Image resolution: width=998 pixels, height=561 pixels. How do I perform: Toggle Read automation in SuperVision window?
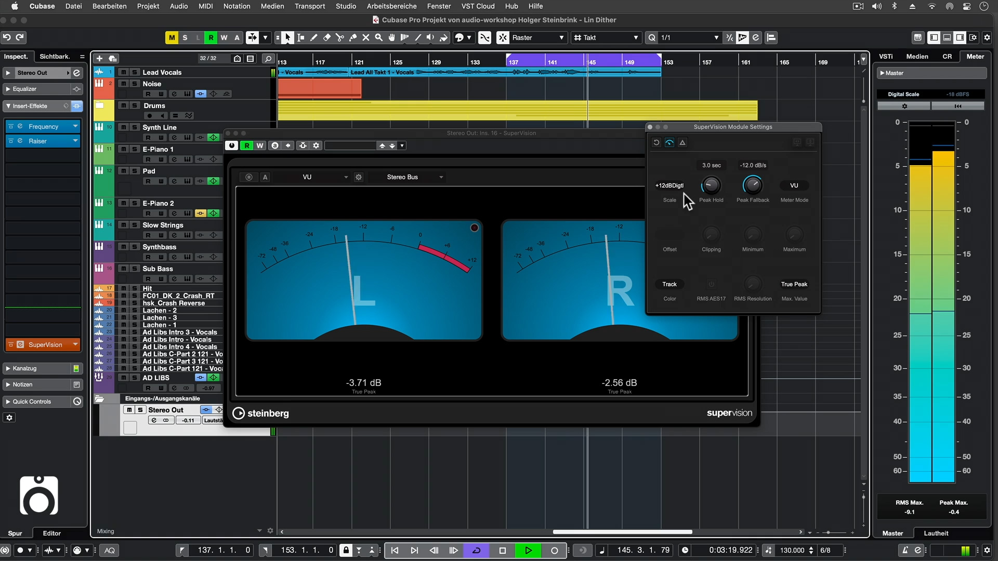tap(247, 145)
